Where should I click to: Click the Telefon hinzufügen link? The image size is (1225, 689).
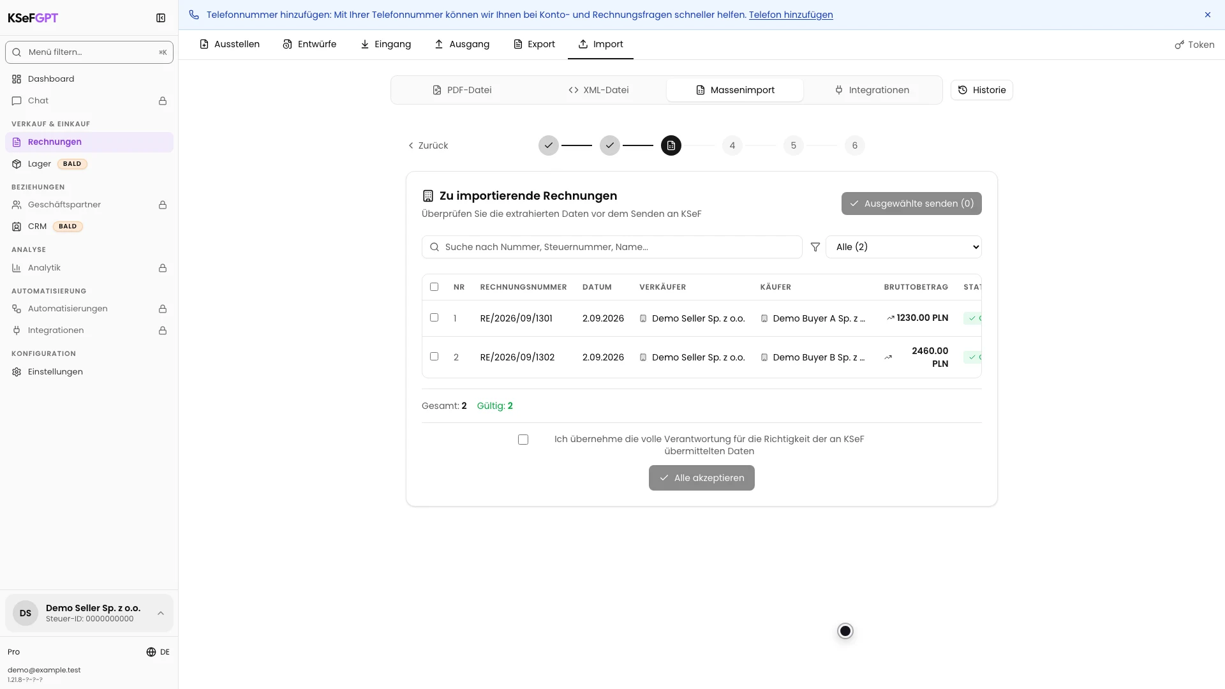791,15
